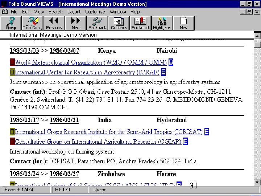Click the date 1986/02/21 link
The height and width of the screenshot is (196, 261).
tap(64, 120)
